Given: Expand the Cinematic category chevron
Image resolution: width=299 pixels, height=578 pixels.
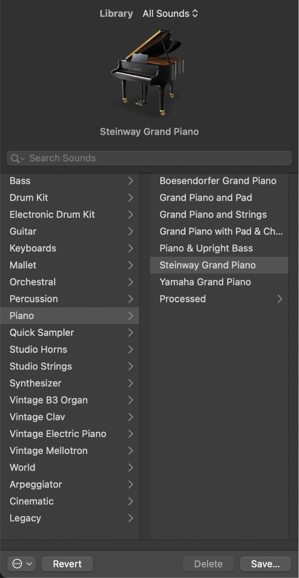Looking at the screenshot, I should tap(130, 502).
